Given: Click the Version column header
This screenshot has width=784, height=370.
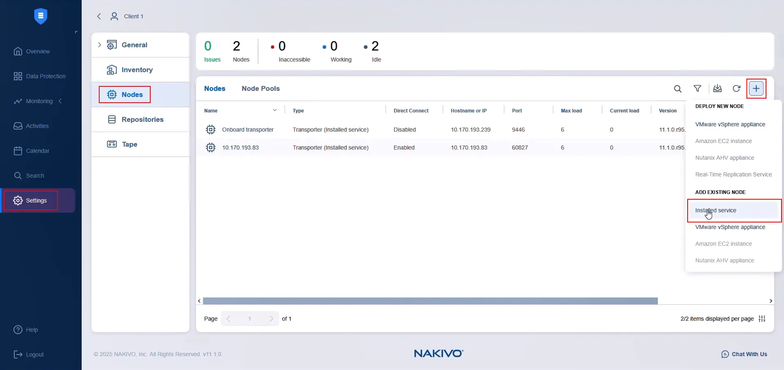Looking at the screenshot, I should tap(668, 111).
